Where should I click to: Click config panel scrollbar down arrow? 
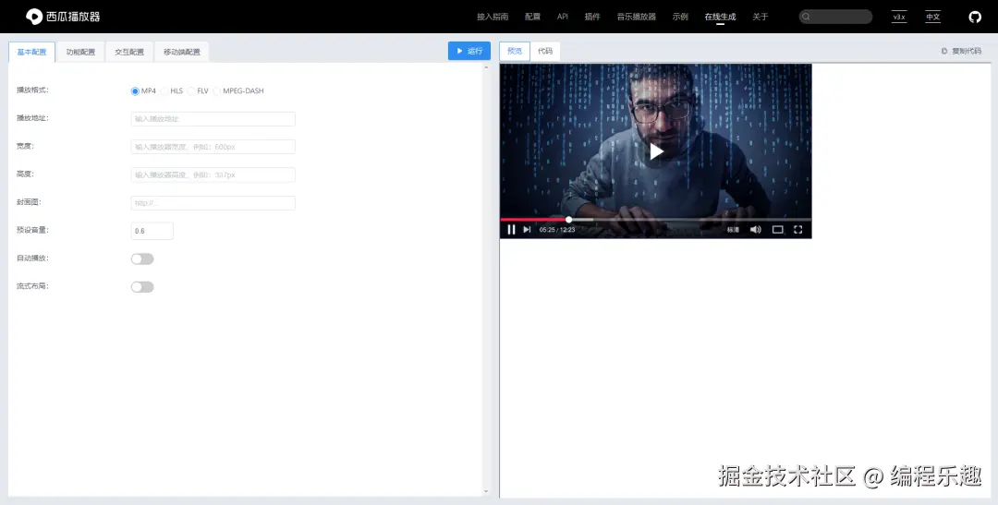tap(486, 491)
